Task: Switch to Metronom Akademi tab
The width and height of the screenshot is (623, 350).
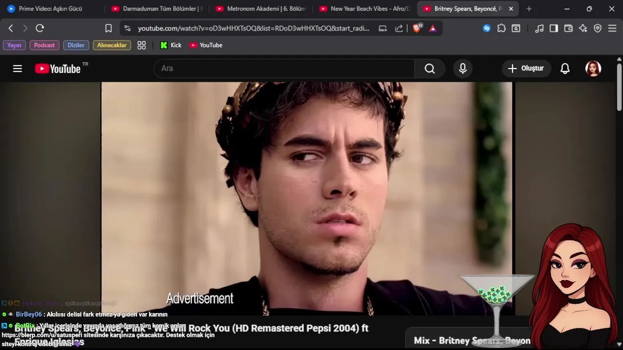Action: click(x=261, y=9)
